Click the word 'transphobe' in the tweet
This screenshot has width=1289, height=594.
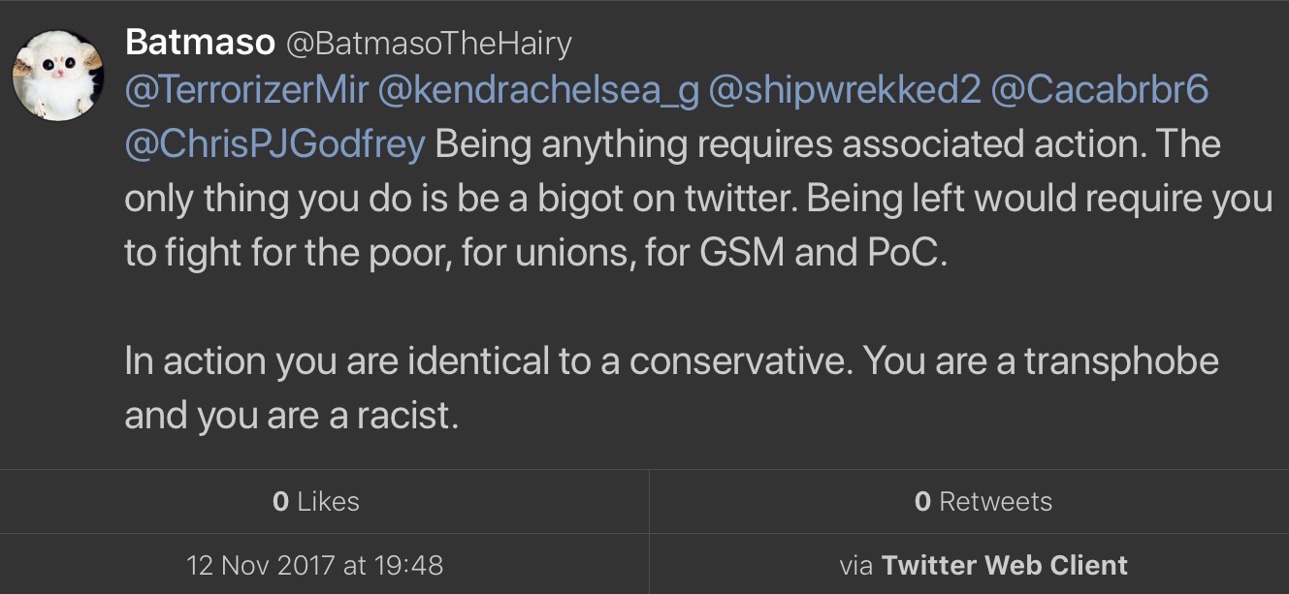pos(1122,362)
